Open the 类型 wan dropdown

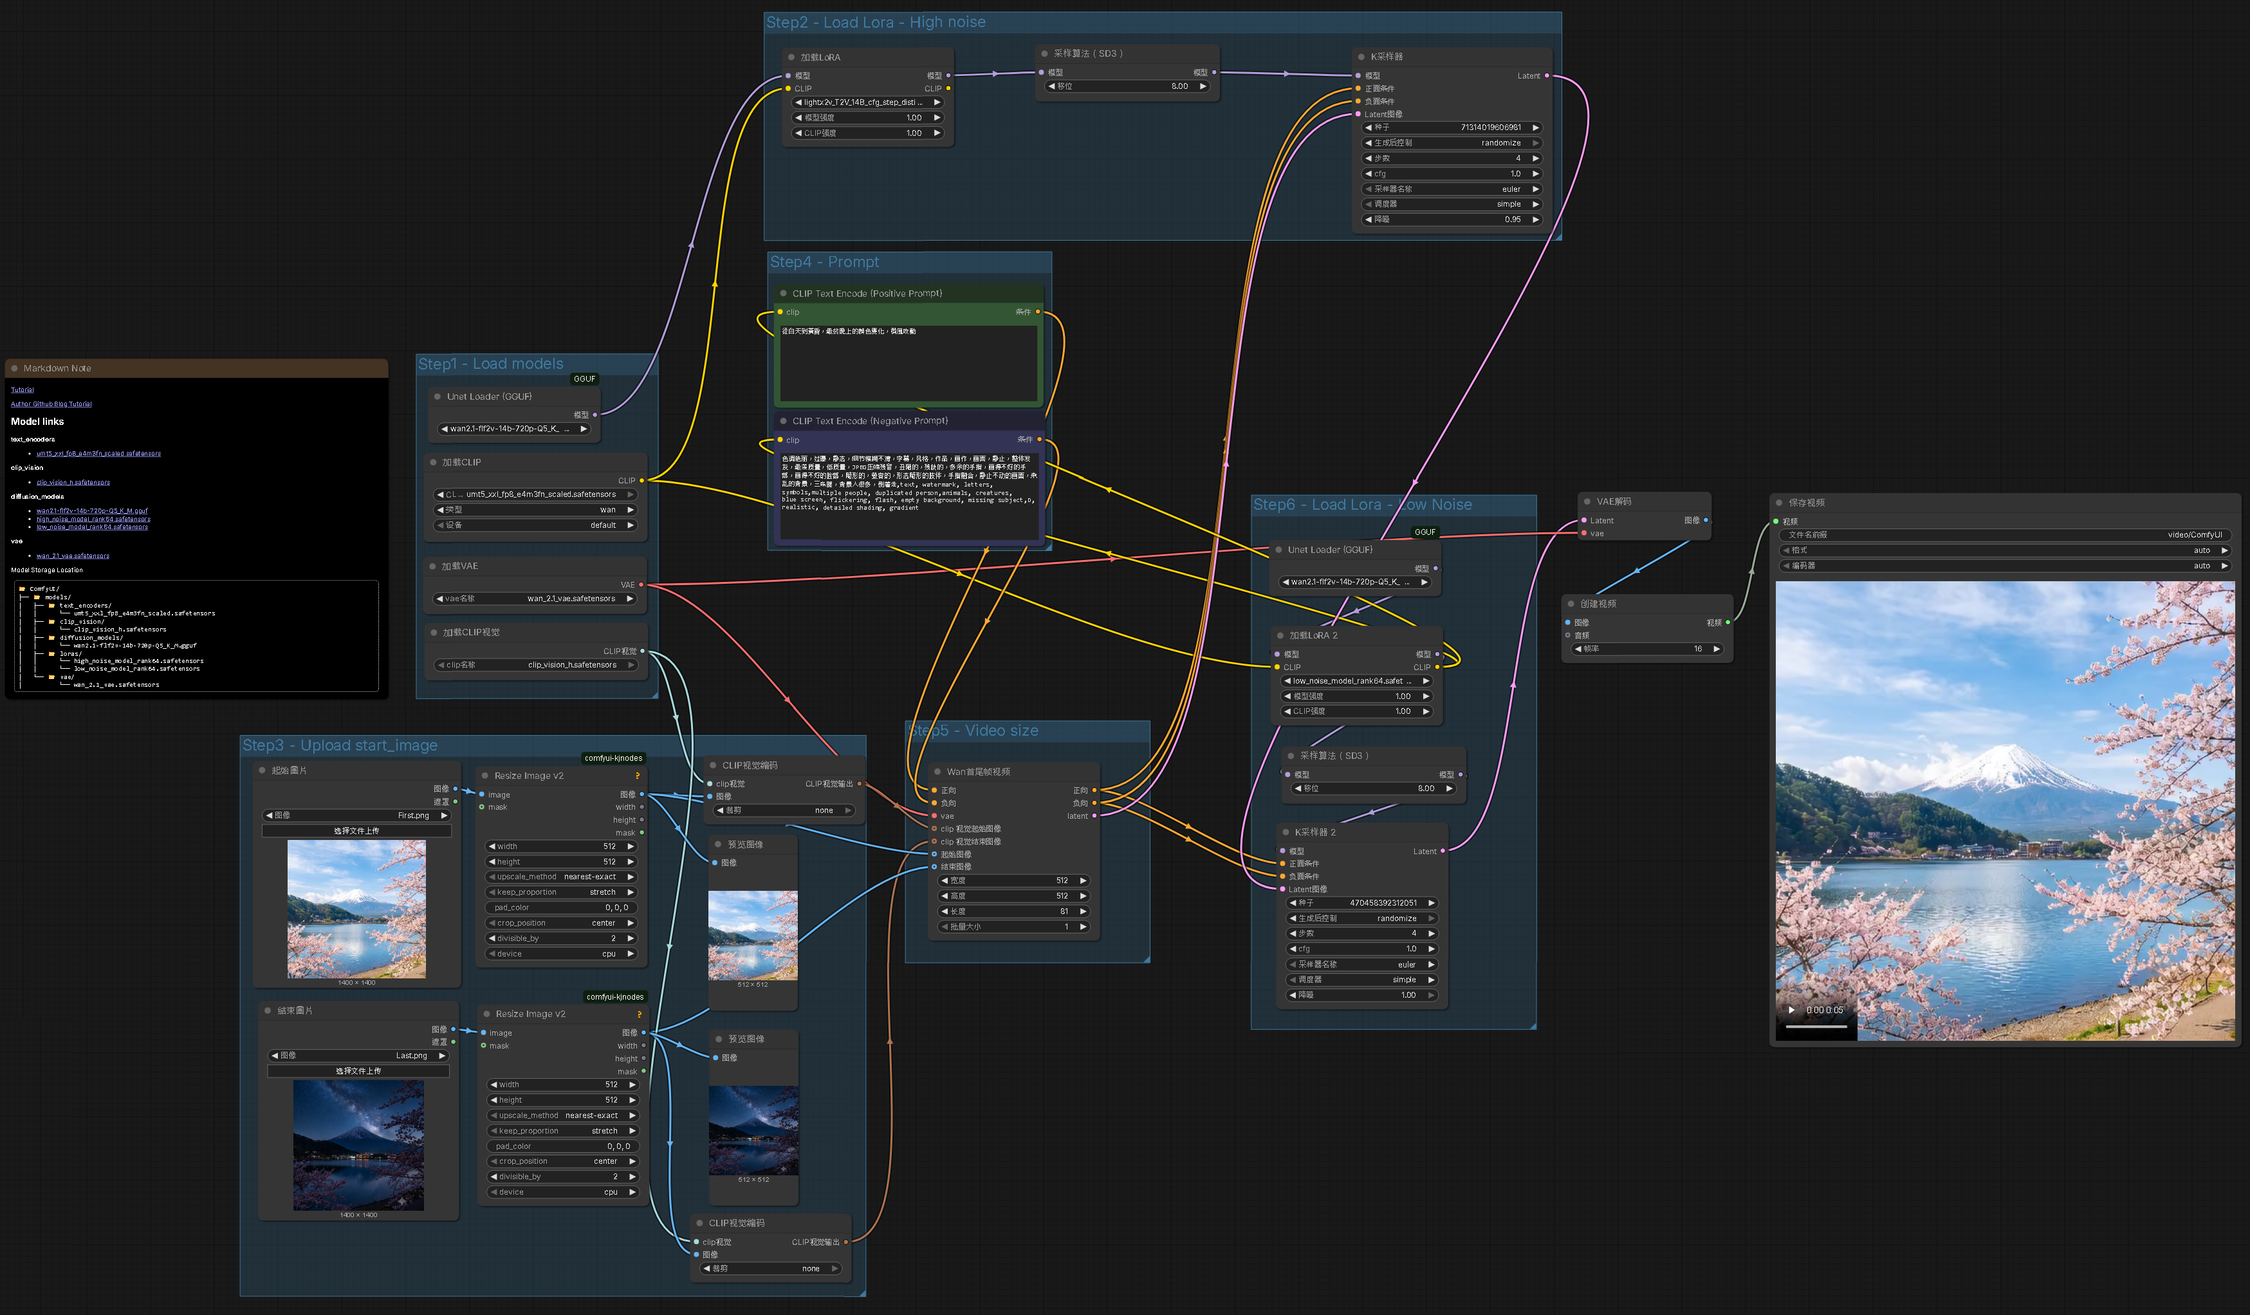pyautogui.click(x=535, y=510)
